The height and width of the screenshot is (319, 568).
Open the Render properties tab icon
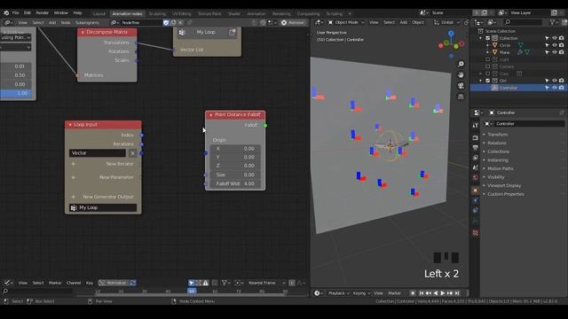point(476,138)
